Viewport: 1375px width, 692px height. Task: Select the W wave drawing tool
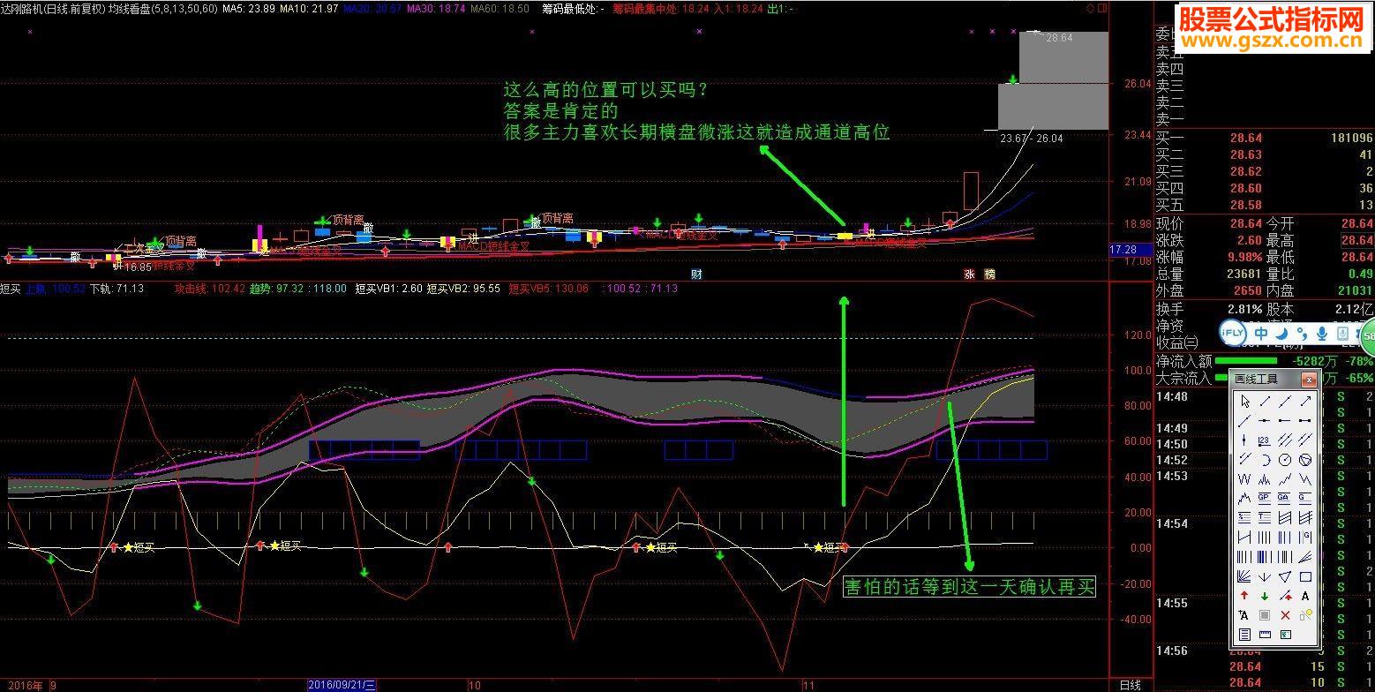1245,478
